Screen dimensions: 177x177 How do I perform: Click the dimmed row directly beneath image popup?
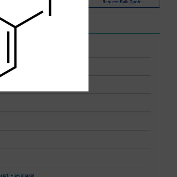pyautogui.click(x=75, y=103)
